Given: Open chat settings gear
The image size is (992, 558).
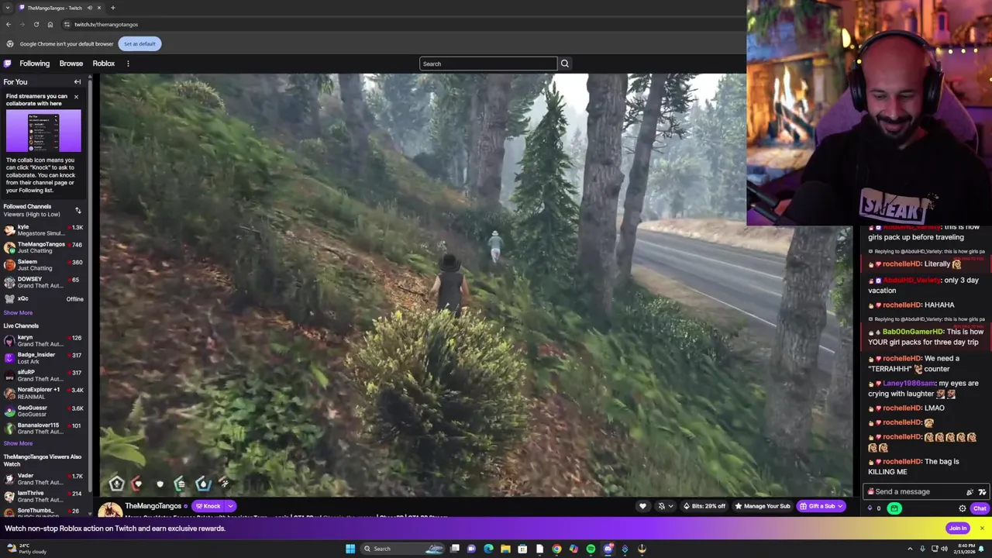Looking at the screenshot, I should click(x=963, y=508).
